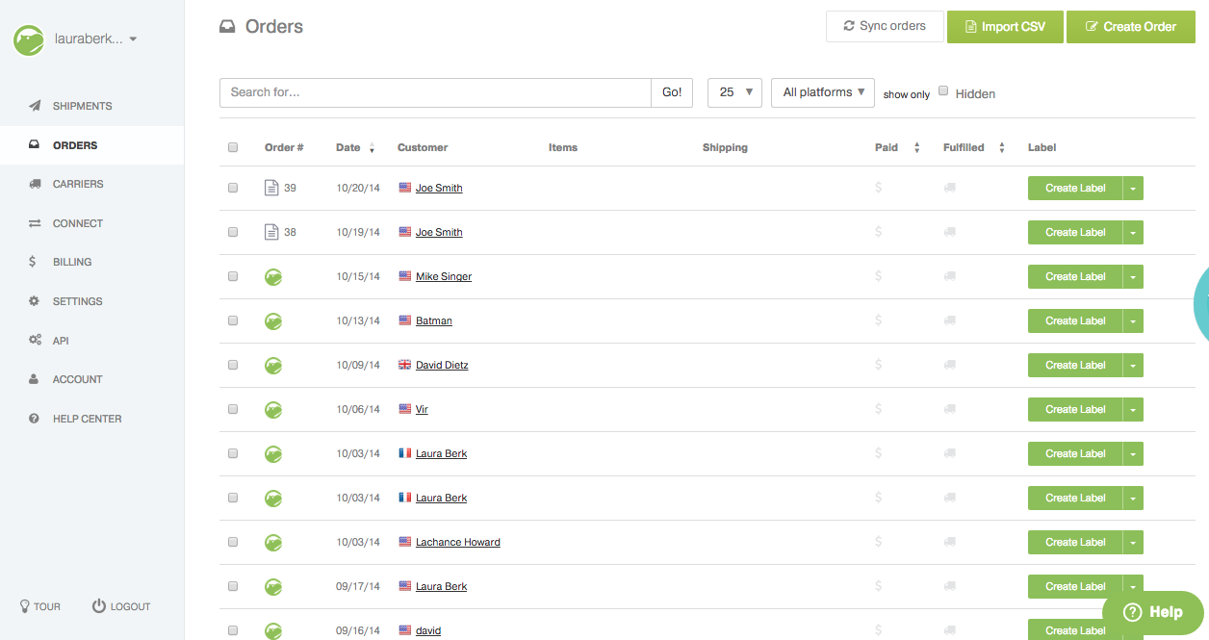Screen dimensions: 1209x640
Task: Sort the table by the Date column arrows
Action: [372, 148]
